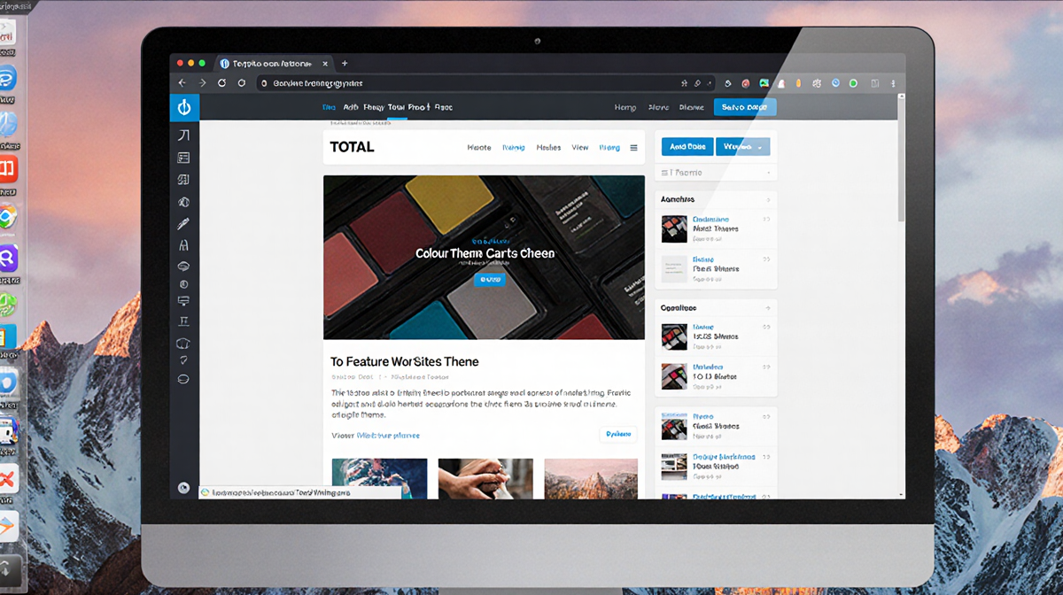Expand the Waves button dropdown arrow
This screenshot has height=595, width=1063.
[x=758, y=146]
